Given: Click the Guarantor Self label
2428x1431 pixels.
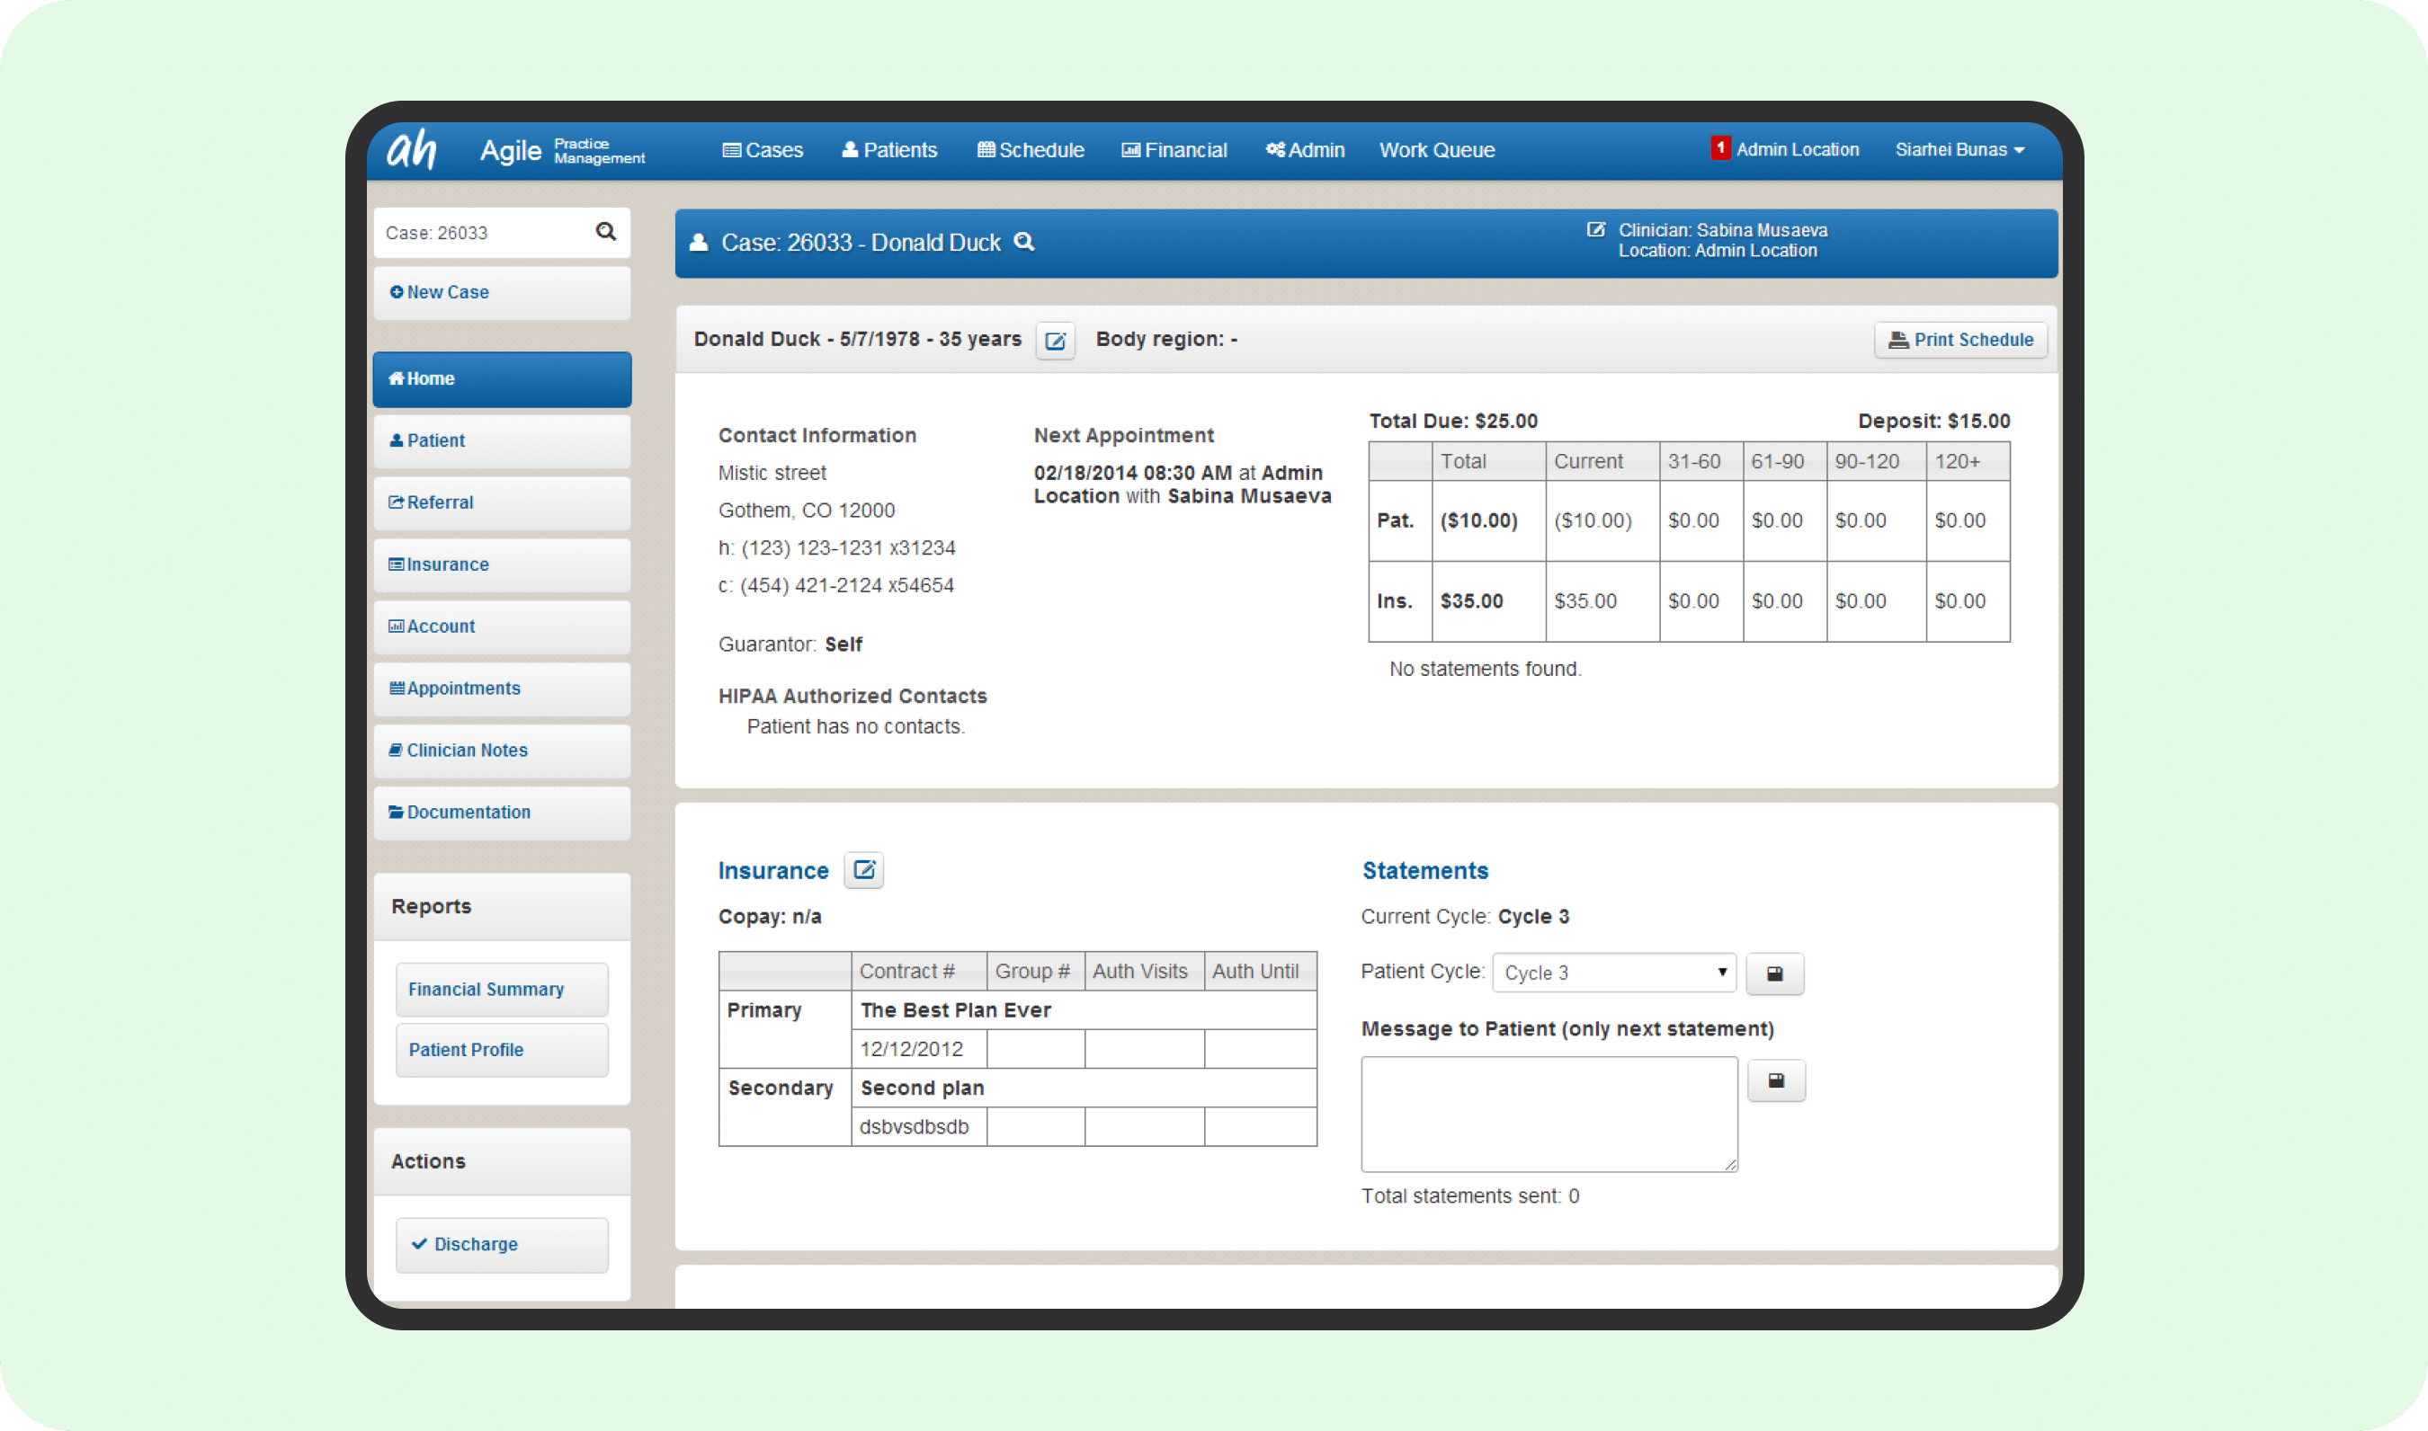Looking at the screenshot, I should 790,644.
